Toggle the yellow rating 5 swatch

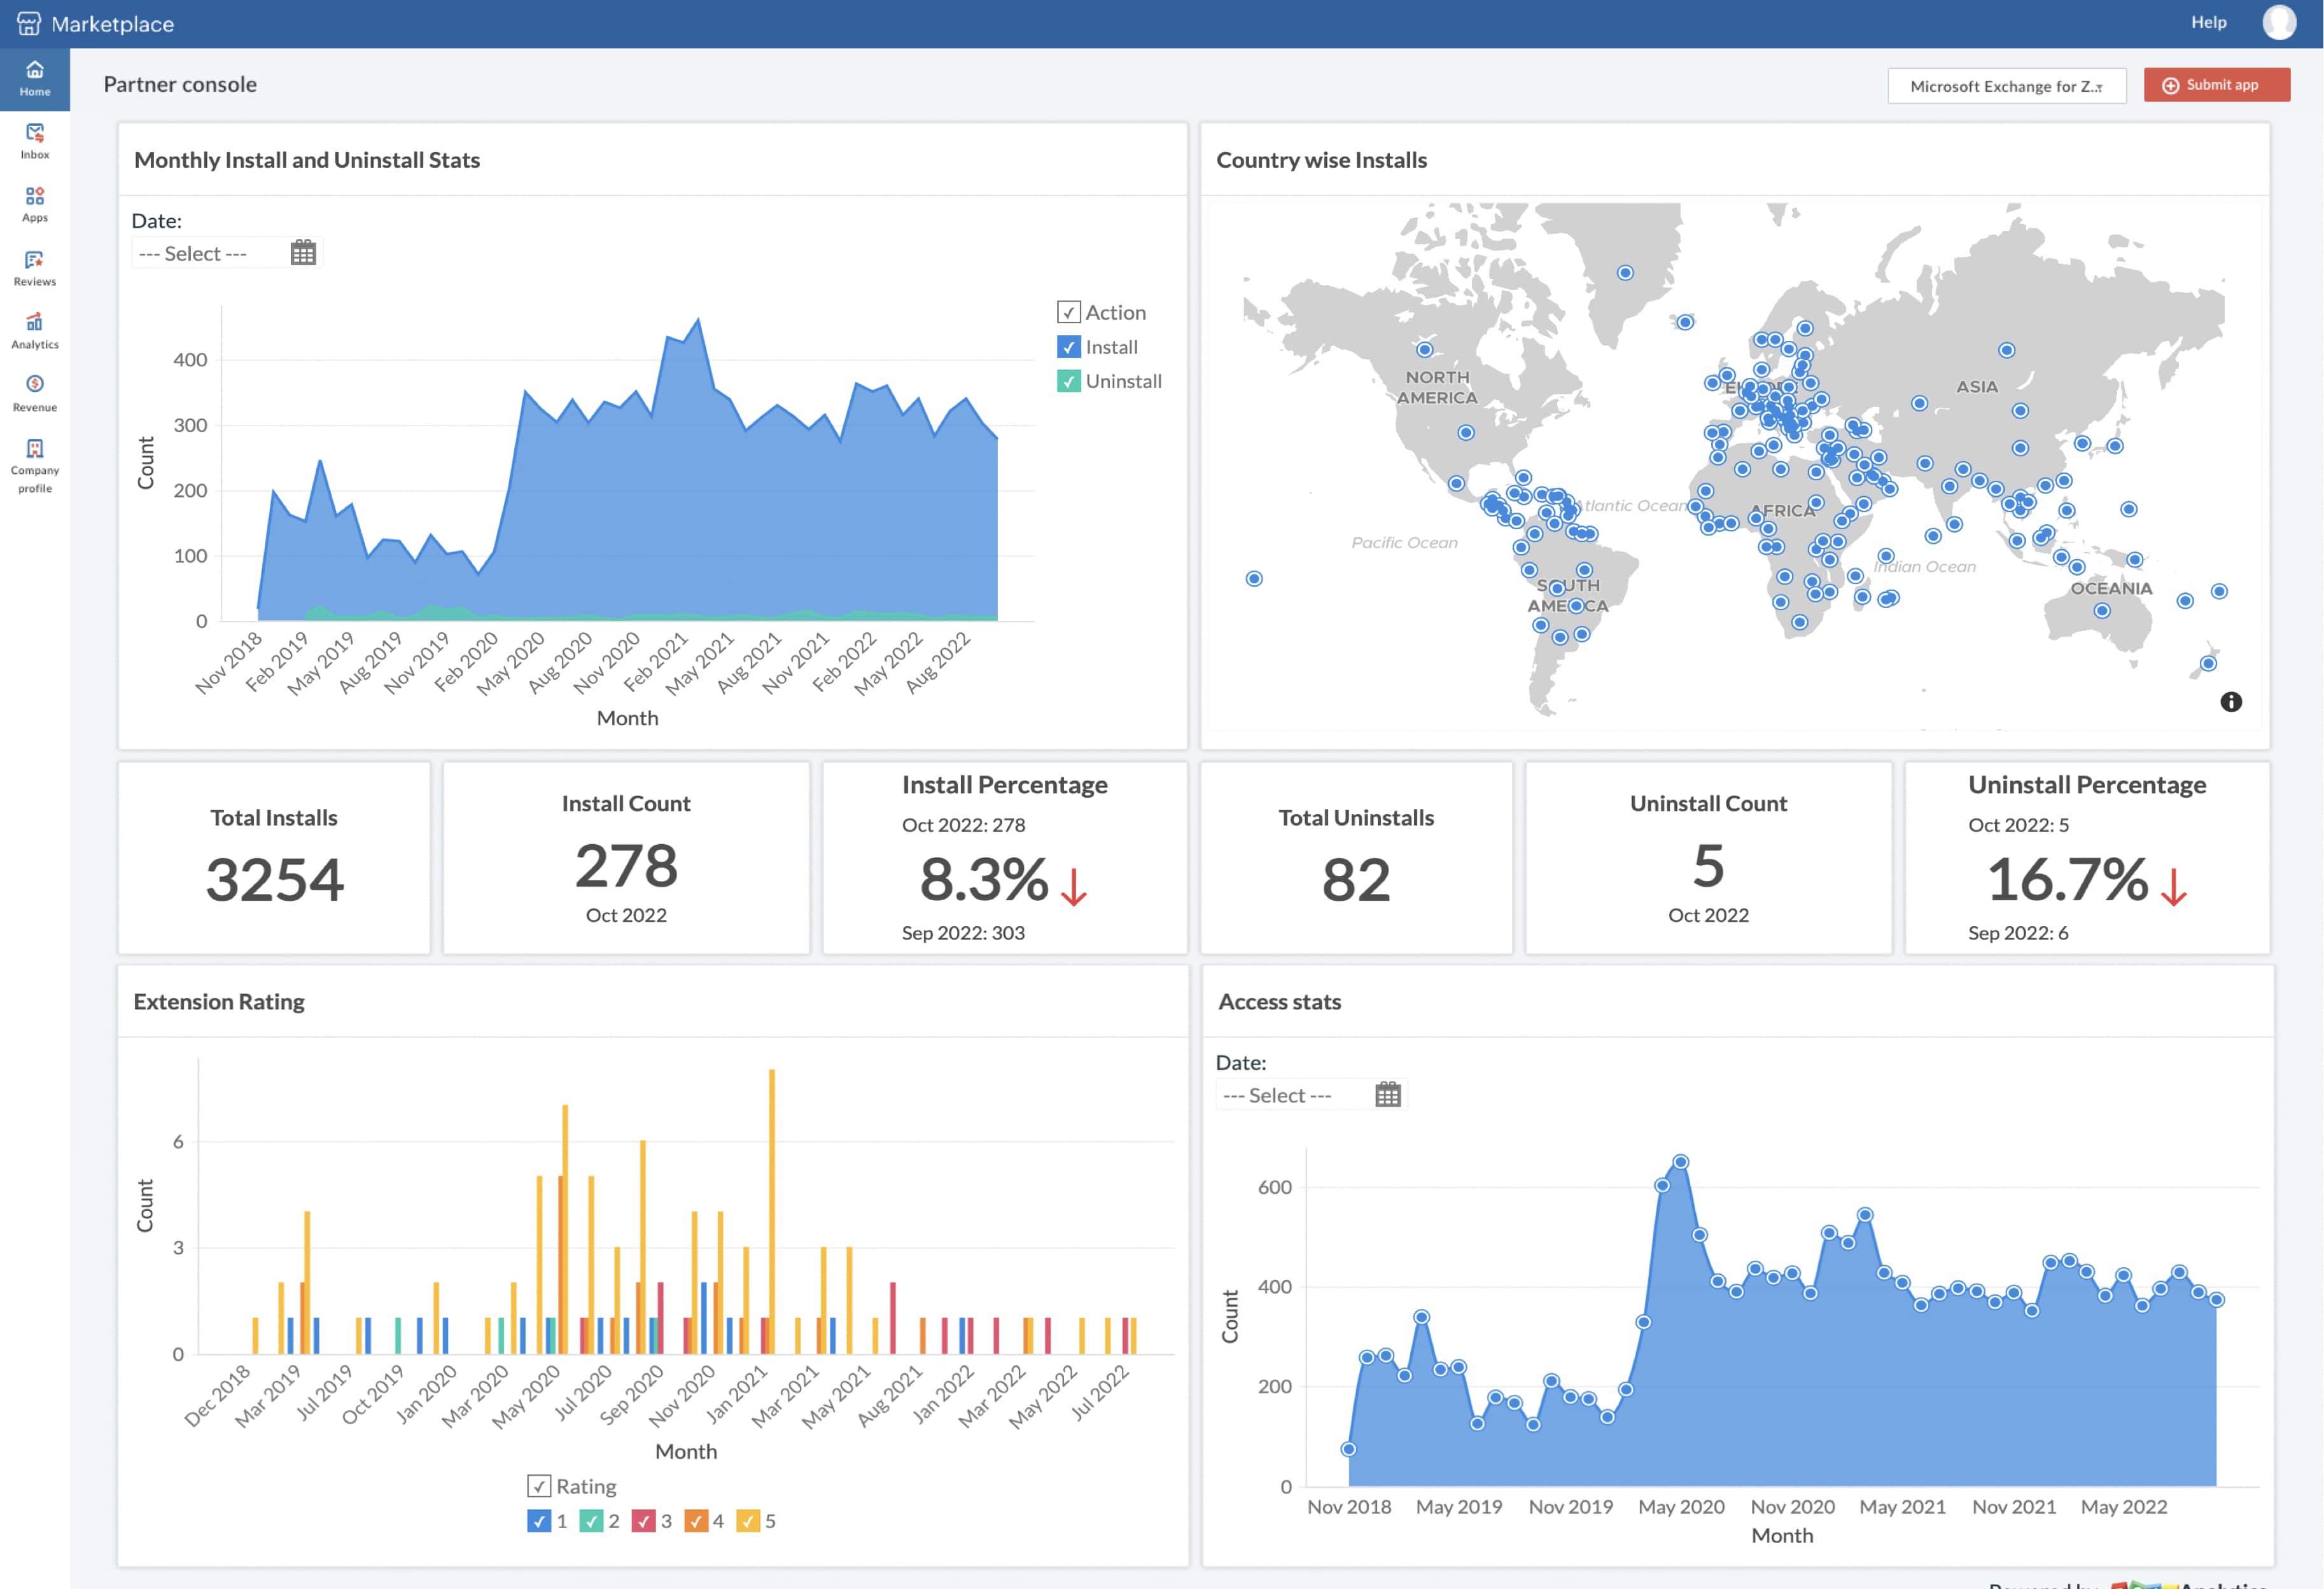click(x=747, y=1521)
